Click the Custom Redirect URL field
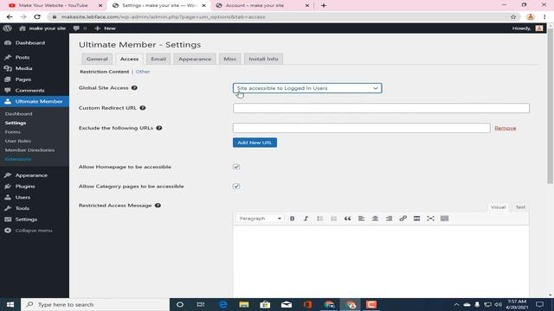This screenshot has height=311, width=554. click(381, 108)
